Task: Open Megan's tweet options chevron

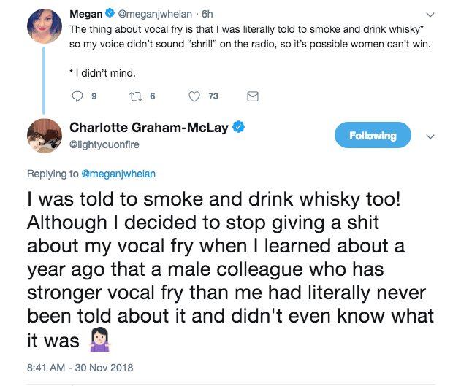Action: (x=430, y=14)
